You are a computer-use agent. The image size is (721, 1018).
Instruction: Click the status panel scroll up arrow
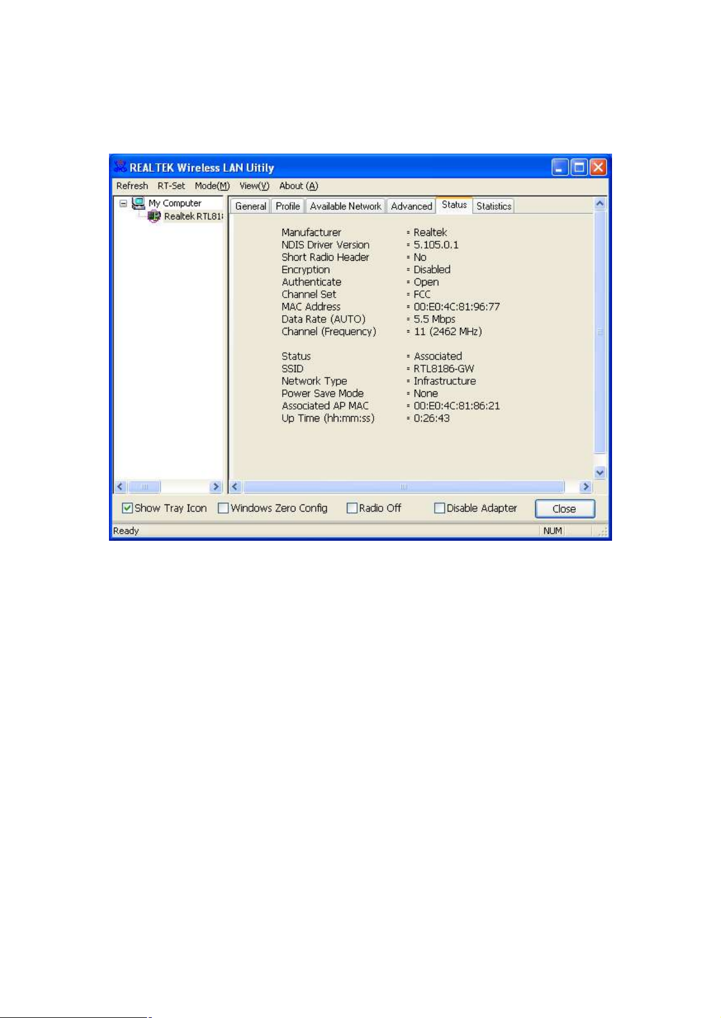point(600,203)
